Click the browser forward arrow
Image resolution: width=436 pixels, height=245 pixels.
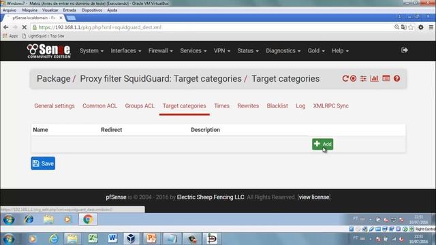15,27
